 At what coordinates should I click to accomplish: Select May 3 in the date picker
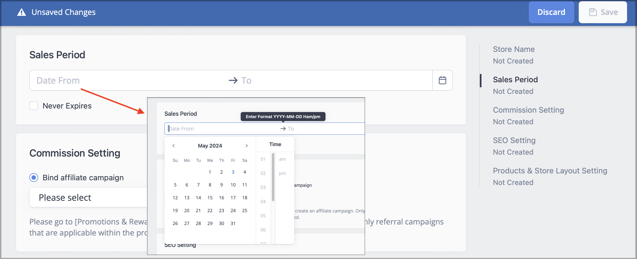click(x=233, y=172)
